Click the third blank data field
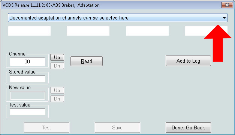Screen dimensions: 235x135 (147, 31)
